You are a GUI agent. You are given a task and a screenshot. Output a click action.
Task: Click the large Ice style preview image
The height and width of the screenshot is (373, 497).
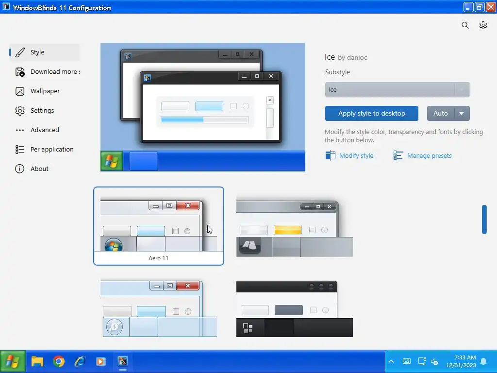pyautogui.click(x=203, y=107)
